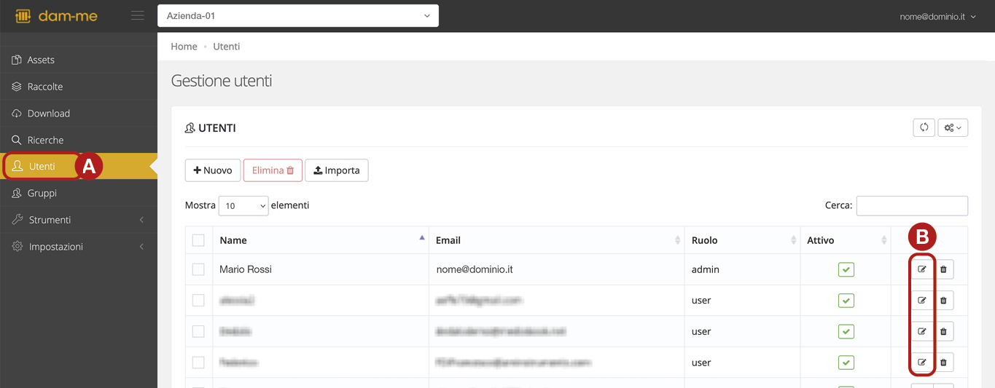Image resolution: width=995 pixels, height=388 pixels.
Task: Click the Ricerche magnifier icon
Action: (17, 140)
